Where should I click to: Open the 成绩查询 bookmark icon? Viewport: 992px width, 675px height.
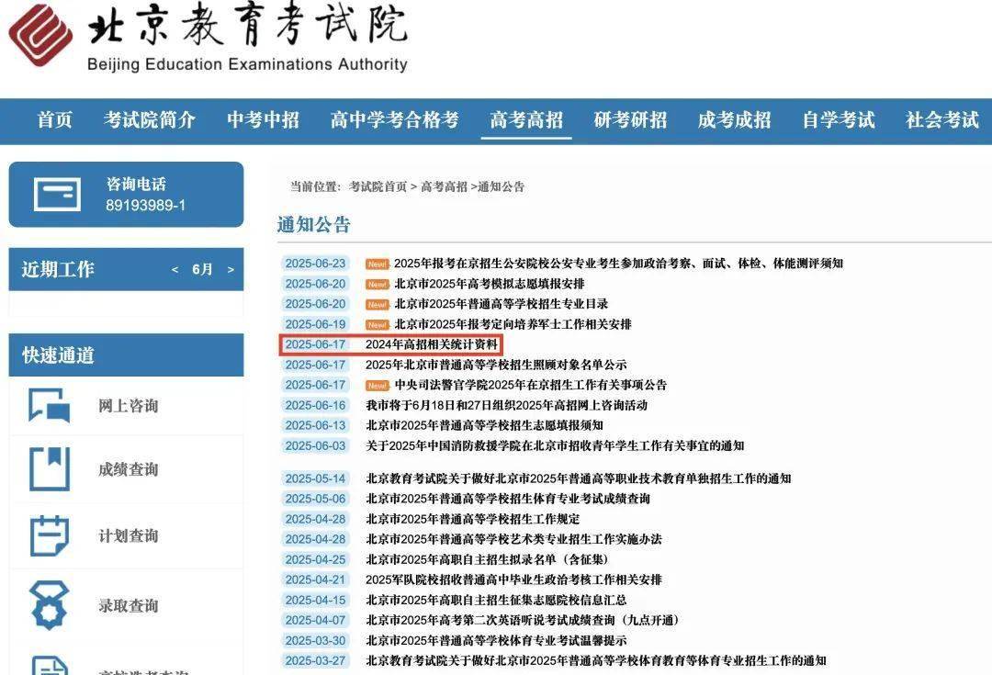pyautogui.click(x=50, y=468)
